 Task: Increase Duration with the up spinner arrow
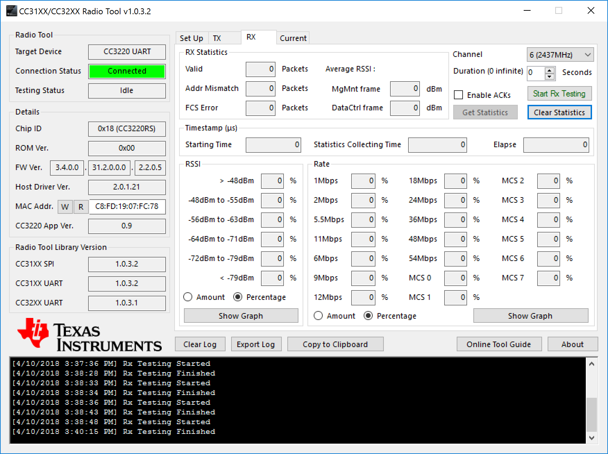click(x=549, y=70)
